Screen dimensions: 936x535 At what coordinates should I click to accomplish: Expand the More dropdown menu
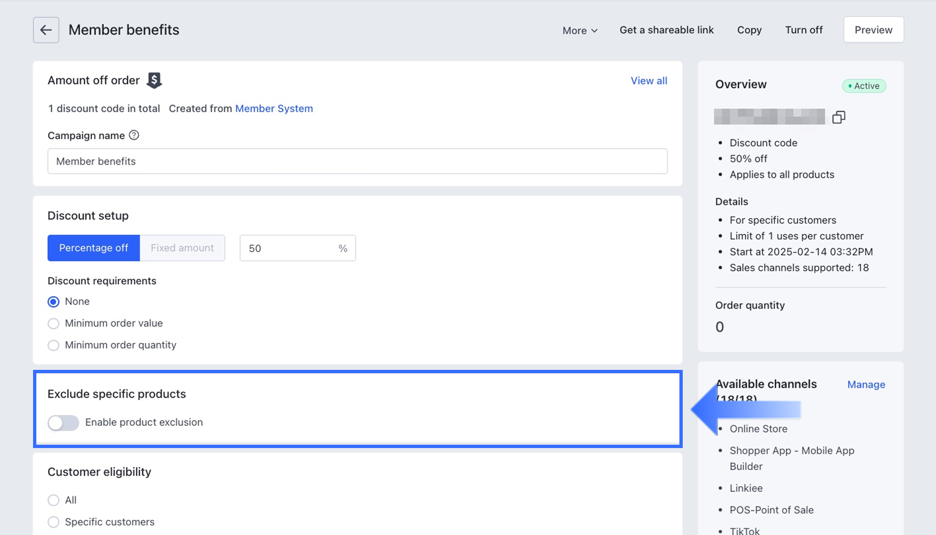coord(580,30)
